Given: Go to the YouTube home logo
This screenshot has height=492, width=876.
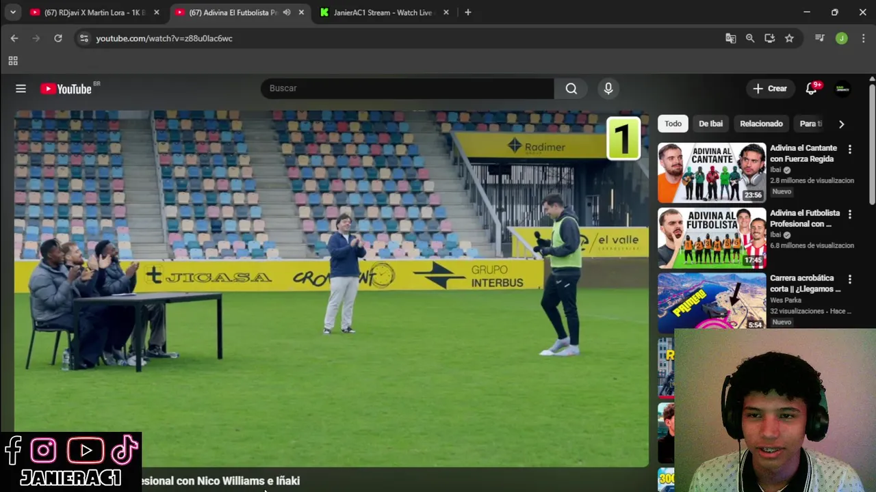Looking at the screenshot, I should [66, 89].
